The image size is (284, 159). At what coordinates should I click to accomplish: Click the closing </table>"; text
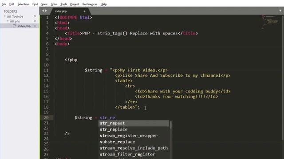tap(127, 107)
